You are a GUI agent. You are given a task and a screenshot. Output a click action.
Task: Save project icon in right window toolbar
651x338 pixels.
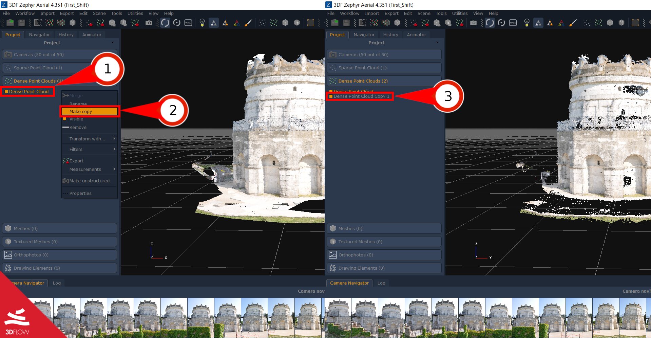coord(346,23)
